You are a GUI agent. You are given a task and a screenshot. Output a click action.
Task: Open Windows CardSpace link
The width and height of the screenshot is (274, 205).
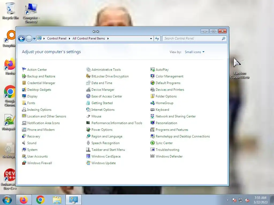(106, 156)
